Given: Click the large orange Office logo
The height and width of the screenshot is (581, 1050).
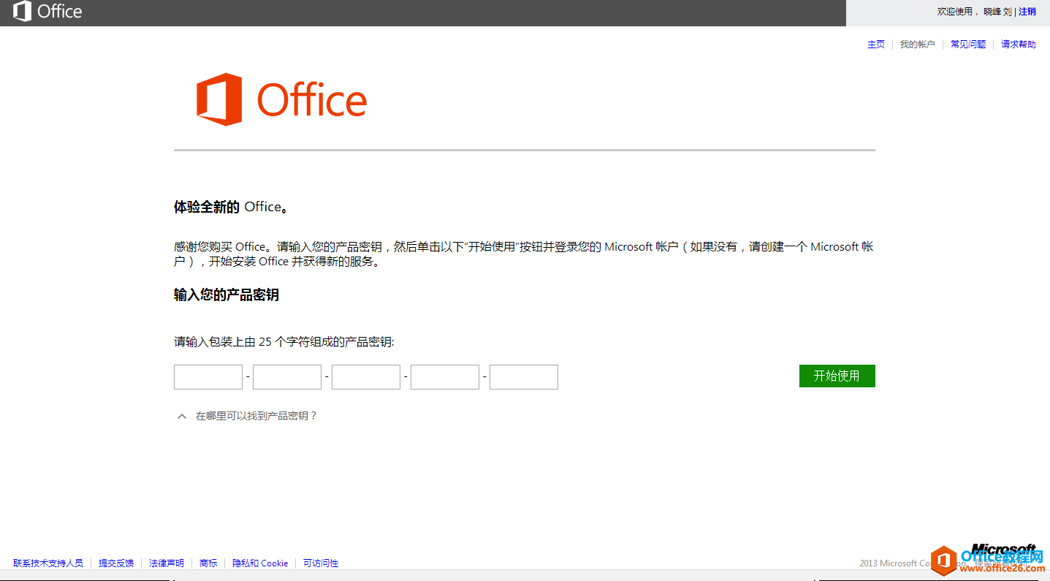Looking at the screenshot, I should pos(281,99).
